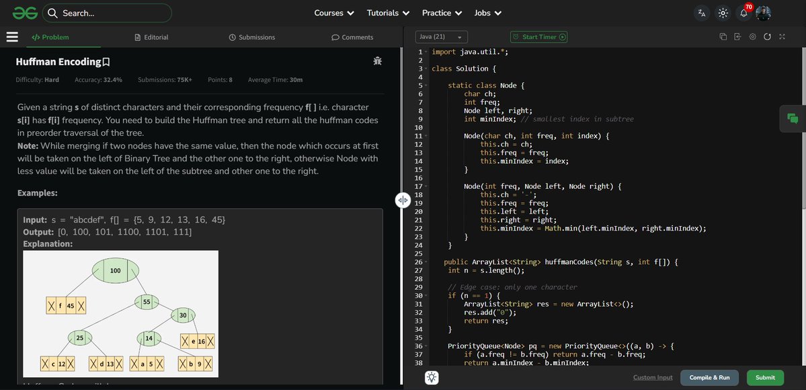Place cursor on 'import java.util.*;' line
This screenshot has height=390, width=806.
pyautogui.click(x=470, y=52)
